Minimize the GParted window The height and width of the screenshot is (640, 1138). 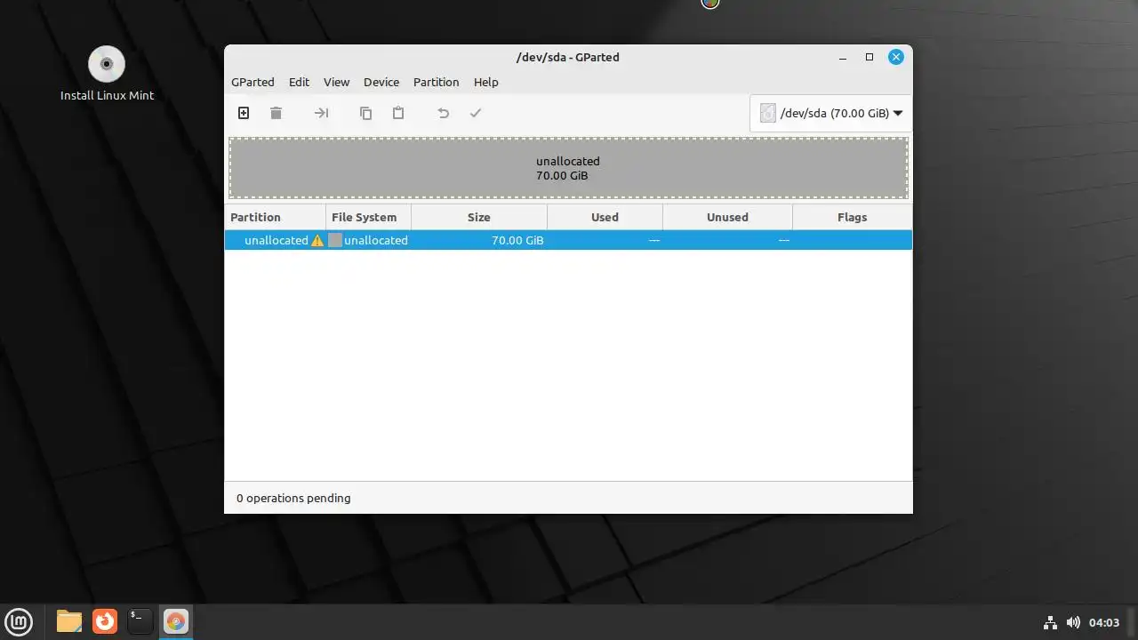click(843, 57)
